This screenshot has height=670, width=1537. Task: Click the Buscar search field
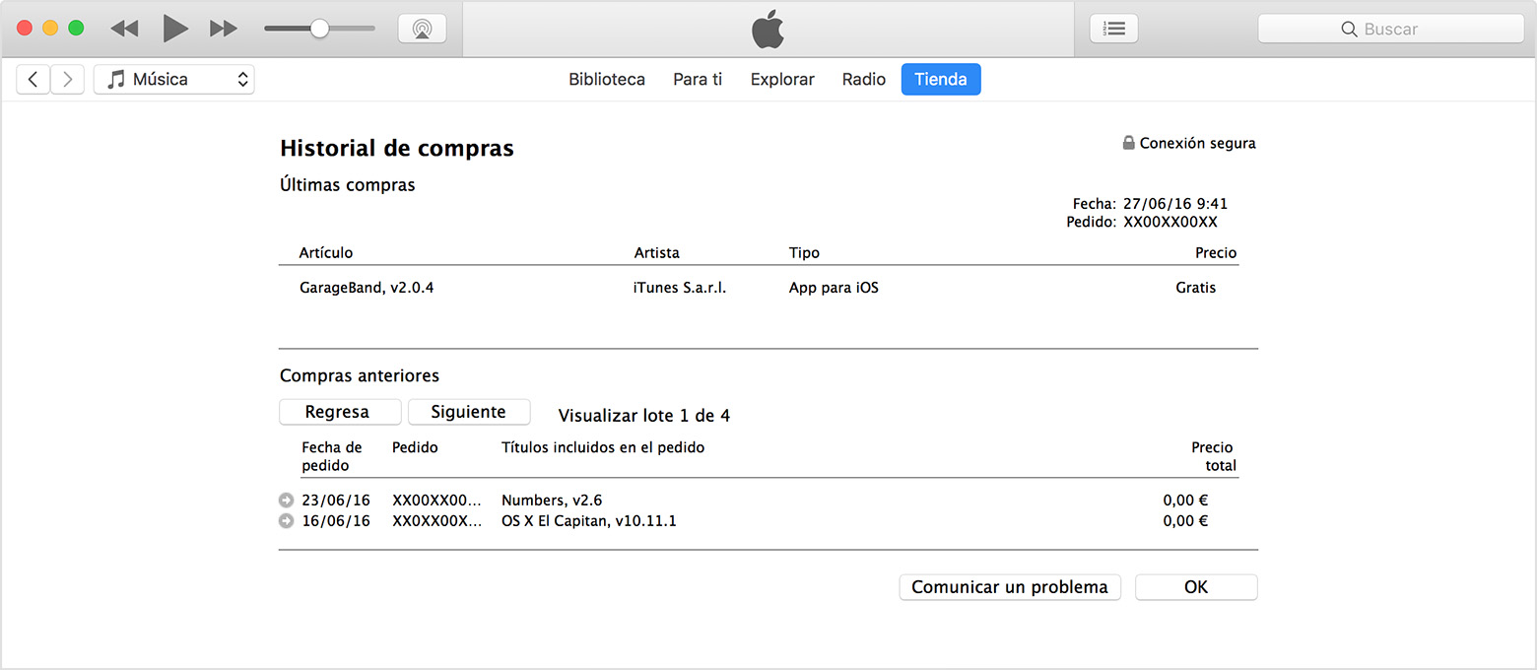pos(1390,30)
